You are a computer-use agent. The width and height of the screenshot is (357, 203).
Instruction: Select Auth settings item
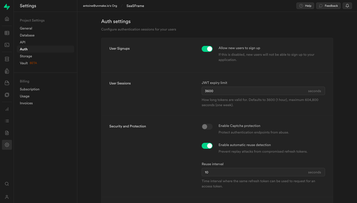(46, 49)
